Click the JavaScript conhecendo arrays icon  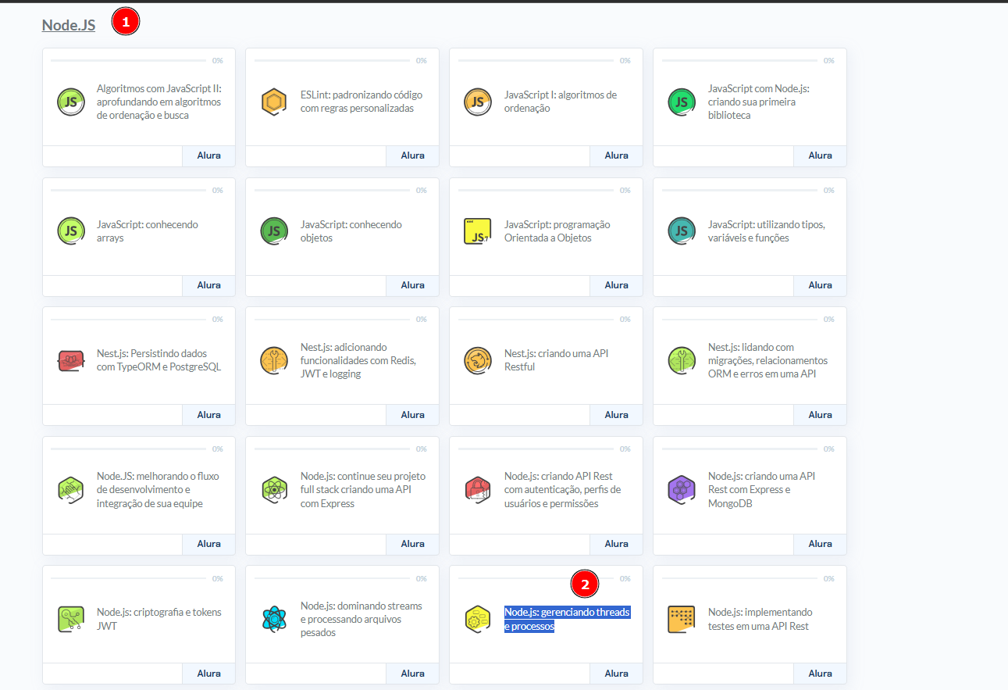pos(70,231)
